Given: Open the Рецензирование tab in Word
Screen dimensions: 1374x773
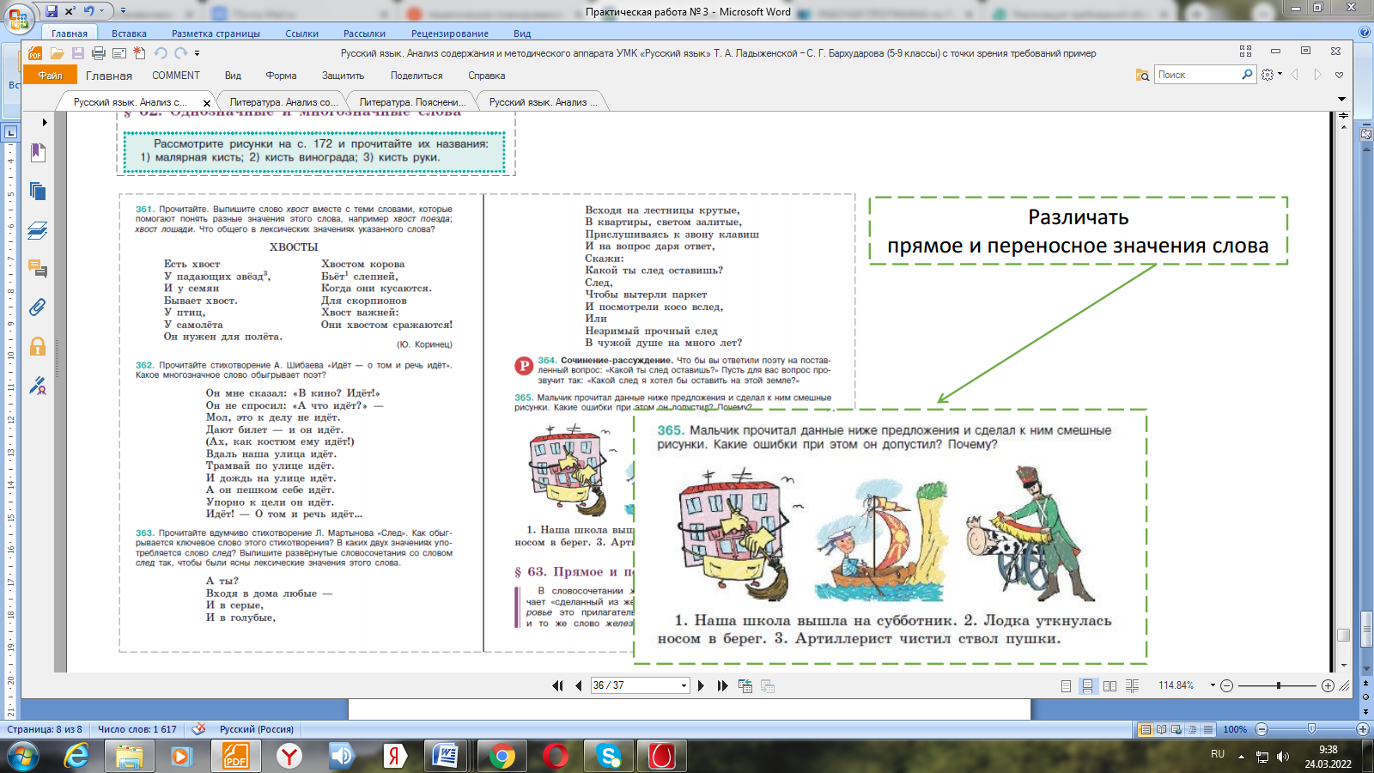Looking at the screenshot, I should 450,33.
